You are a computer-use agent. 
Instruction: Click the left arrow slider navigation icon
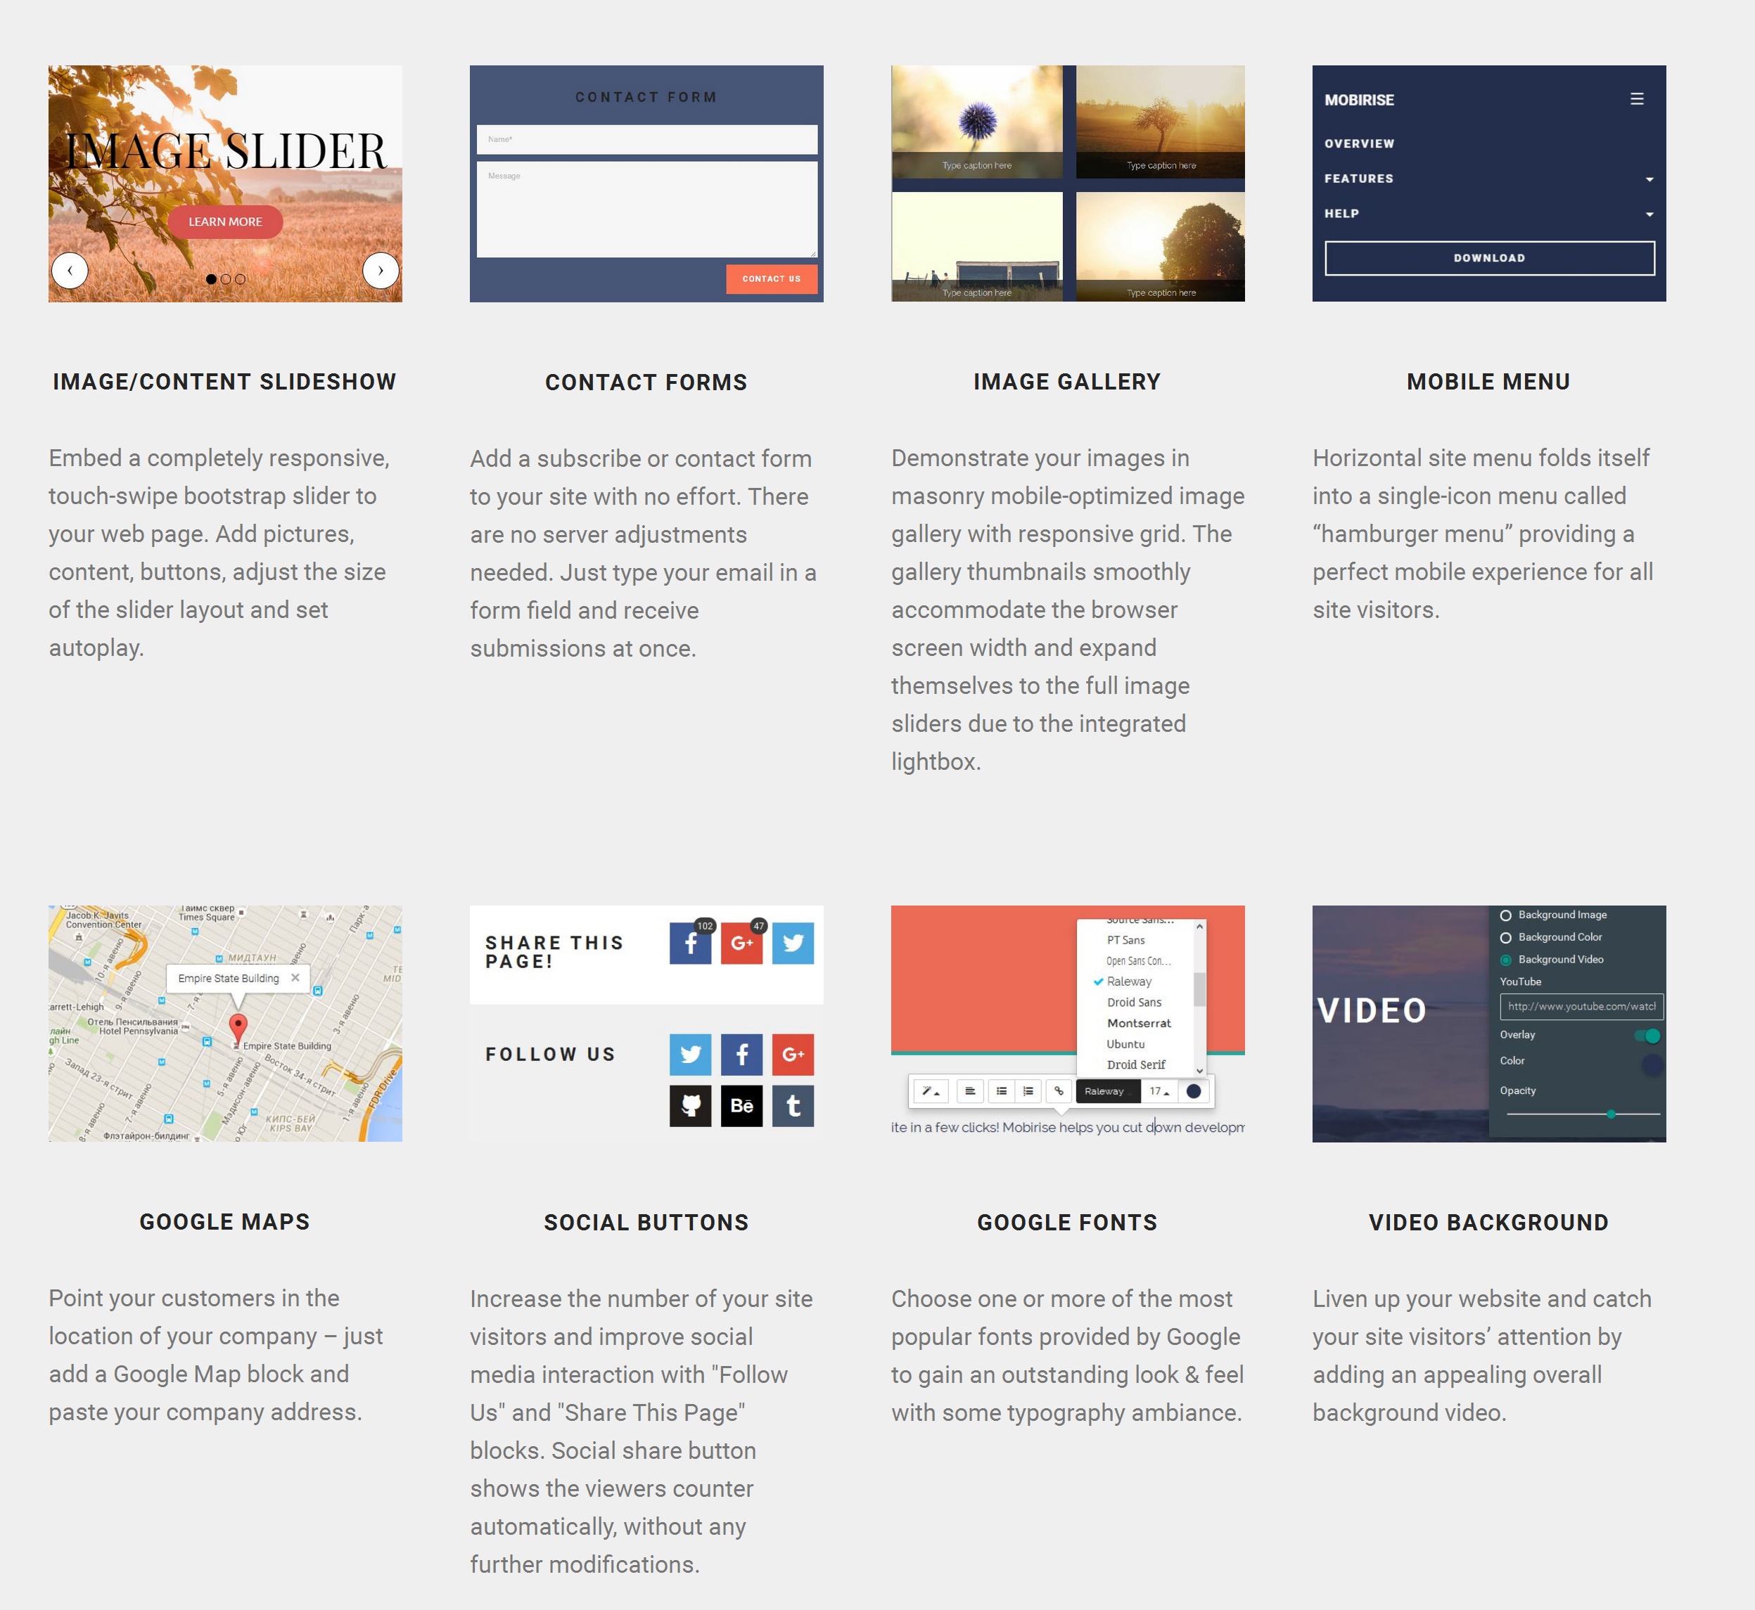(x=72, y=269)
